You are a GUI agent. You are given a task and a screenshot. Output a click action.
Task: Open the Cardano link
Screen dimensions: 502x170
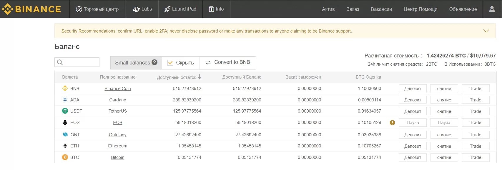pyautogui.click(x=118, y=100)
